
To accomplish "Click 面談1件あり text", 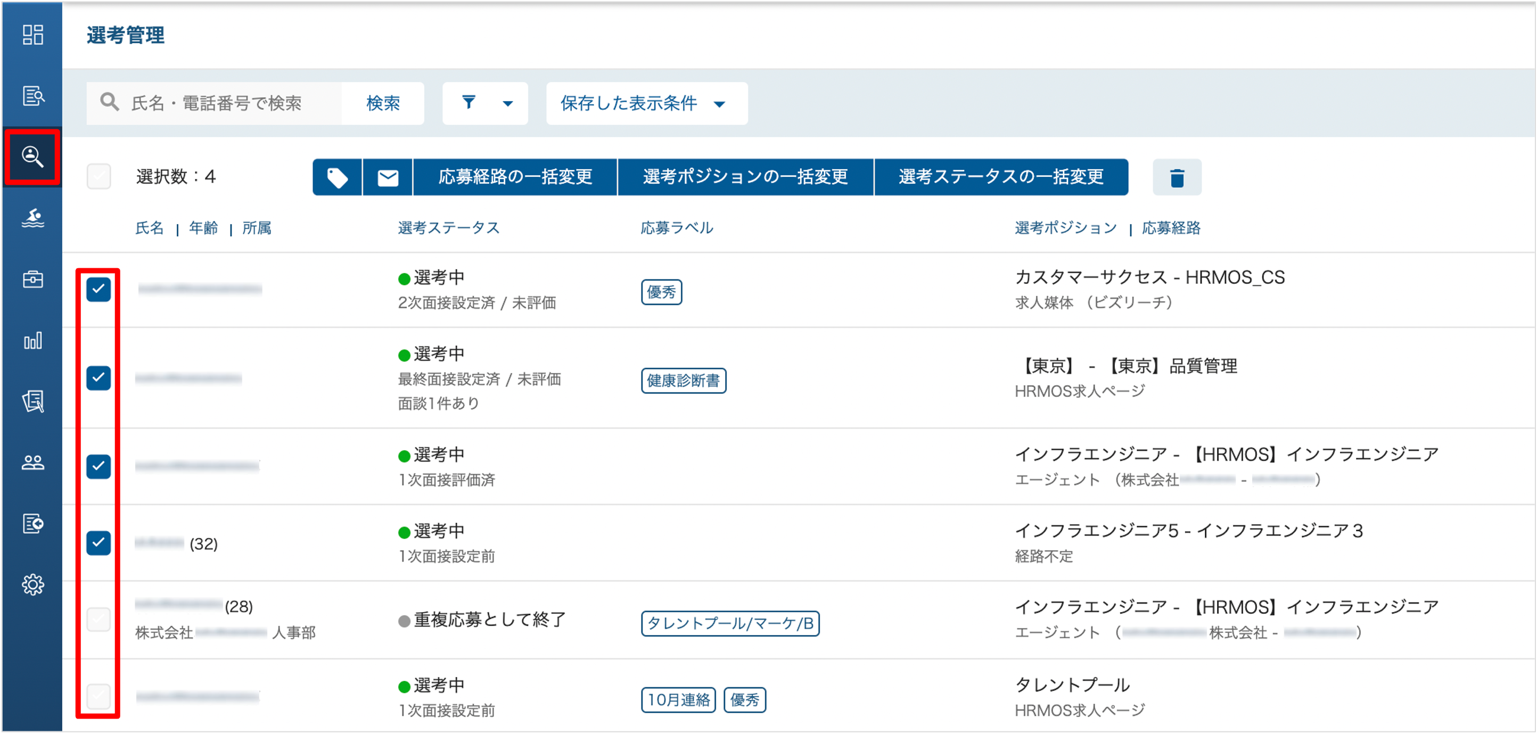I will [439, 404].
